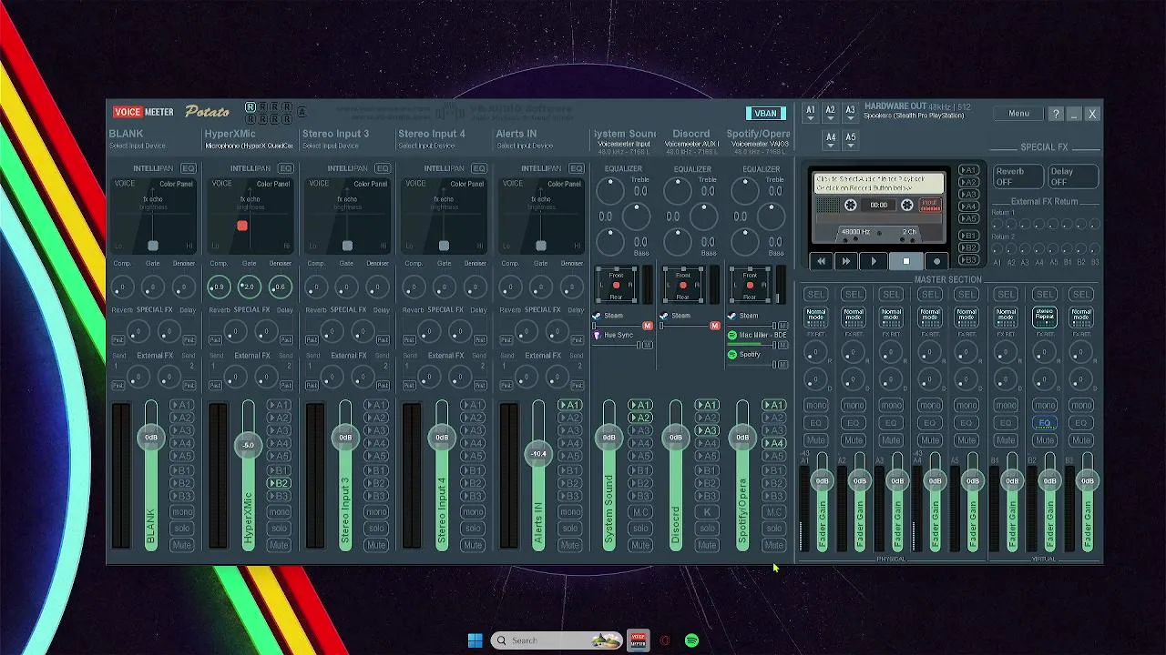The height and width of the screenshot is (655, 1166).
Task: Click SEL on the A1 master bus
Action: point(816,294)
